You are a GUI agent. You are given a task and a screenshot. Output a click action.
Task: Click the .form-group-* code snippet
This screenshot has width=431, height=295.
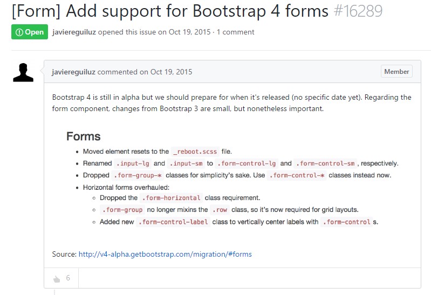(x=138, y=175)
